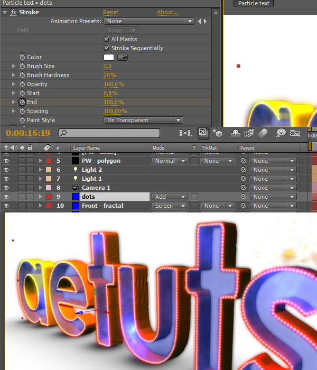Uncheck the All Masks checkbox
The height and width of the screenshot is (370, 317).
tap(106, 39)
